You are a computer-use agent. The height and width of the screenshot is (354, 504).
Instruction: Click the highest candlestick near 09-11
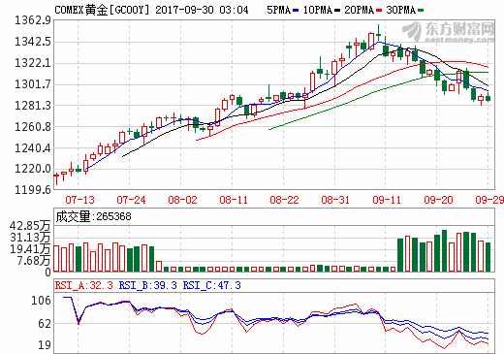[x=378, y=33]
